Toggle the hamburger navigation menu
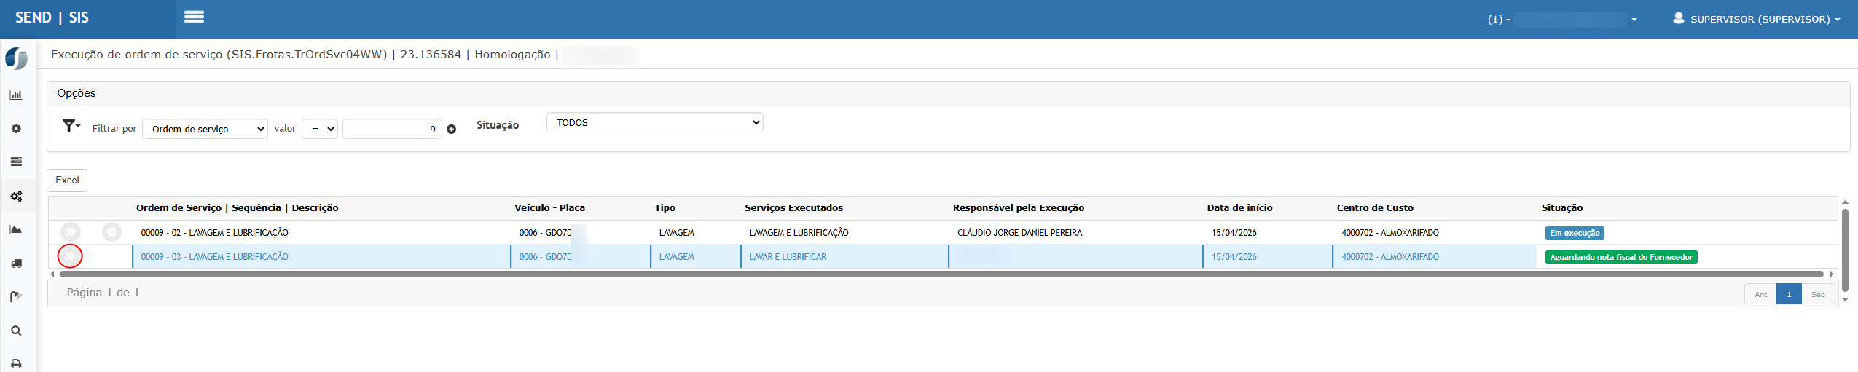 [x=194, y=17]
